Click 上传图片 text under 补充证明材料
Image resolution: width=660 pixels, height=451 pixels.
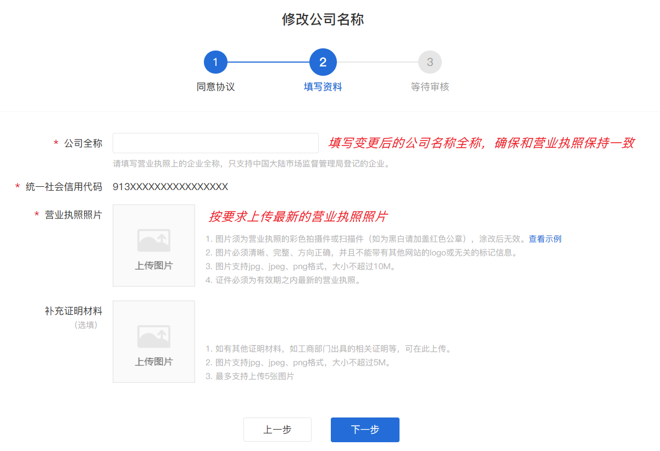point(154,362)
